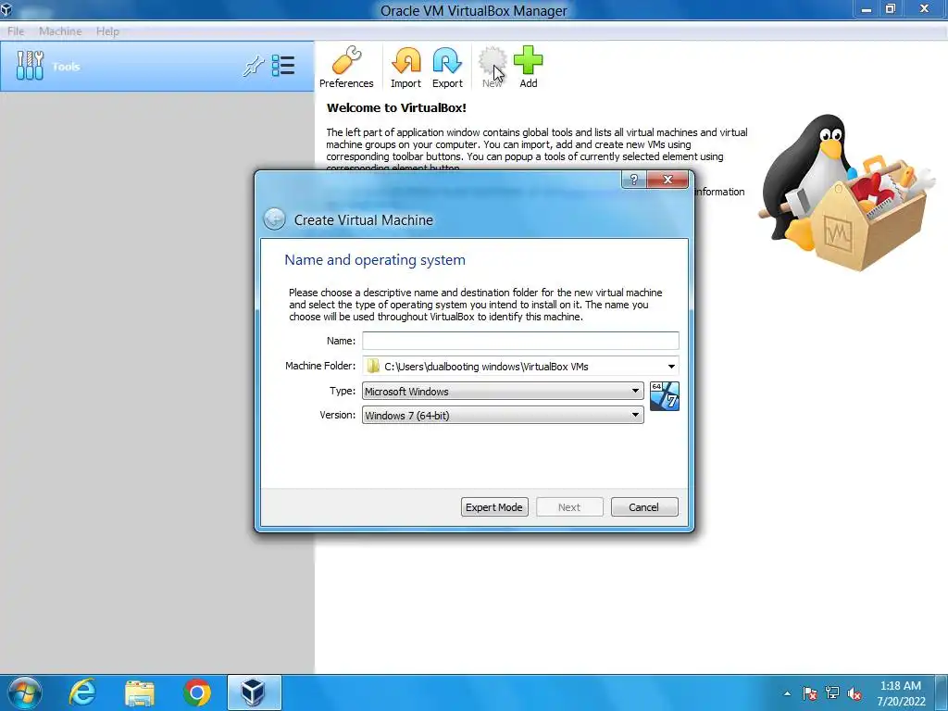Viewport: 948px width, 711px height.
Task: Expand the Machine Folder dropdown
Action: click(x=671, y=367)
